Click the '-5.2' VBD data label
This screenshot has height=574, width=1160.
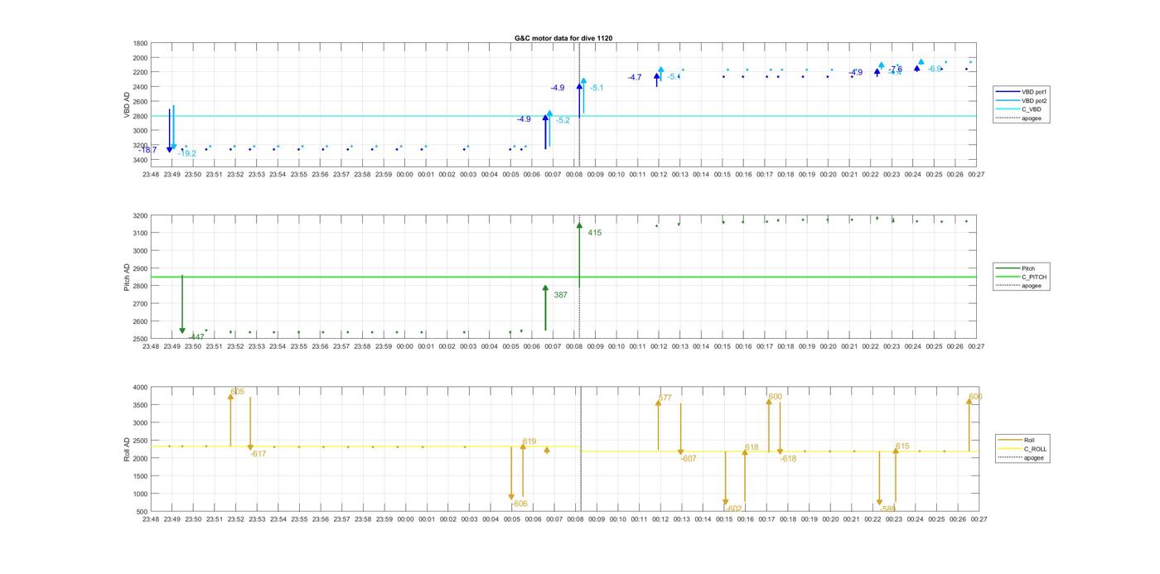point(563,120)
